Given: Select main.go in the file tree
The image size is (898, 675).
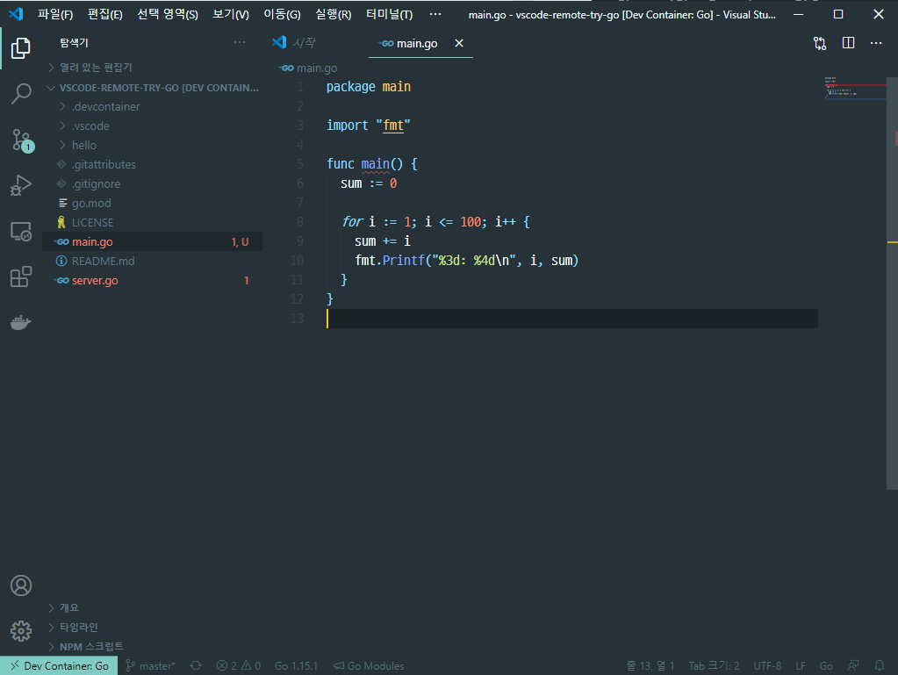Looking at the screenshot, I should point(153,241).
